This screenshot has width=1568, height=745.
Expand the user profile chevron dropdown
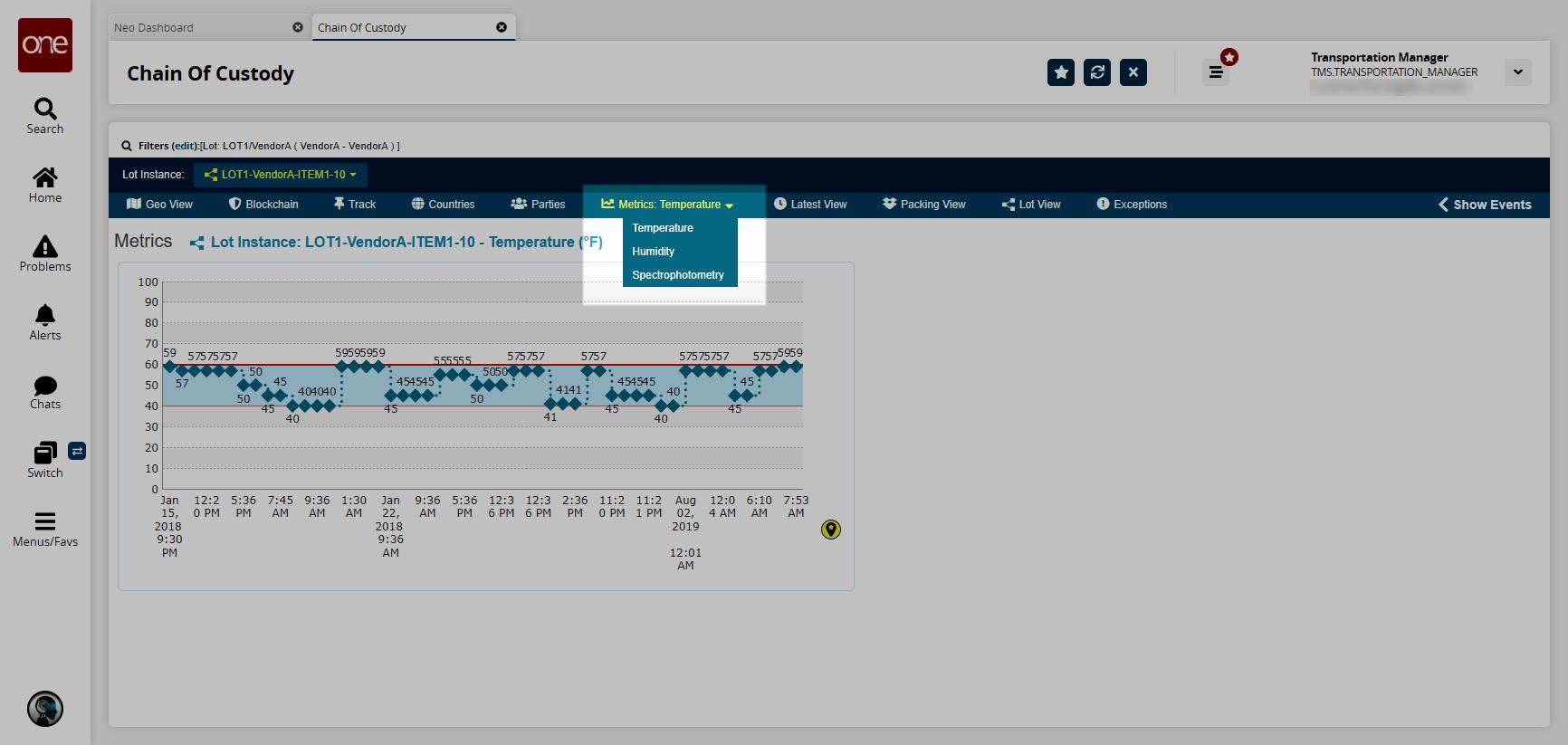[x=1518, y=72]
